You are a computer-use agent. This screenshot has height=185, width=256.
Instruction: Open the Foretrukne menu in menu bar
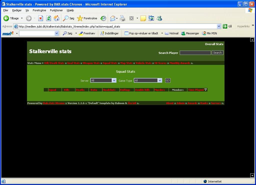pyautogui.click(x=39, y=10)
